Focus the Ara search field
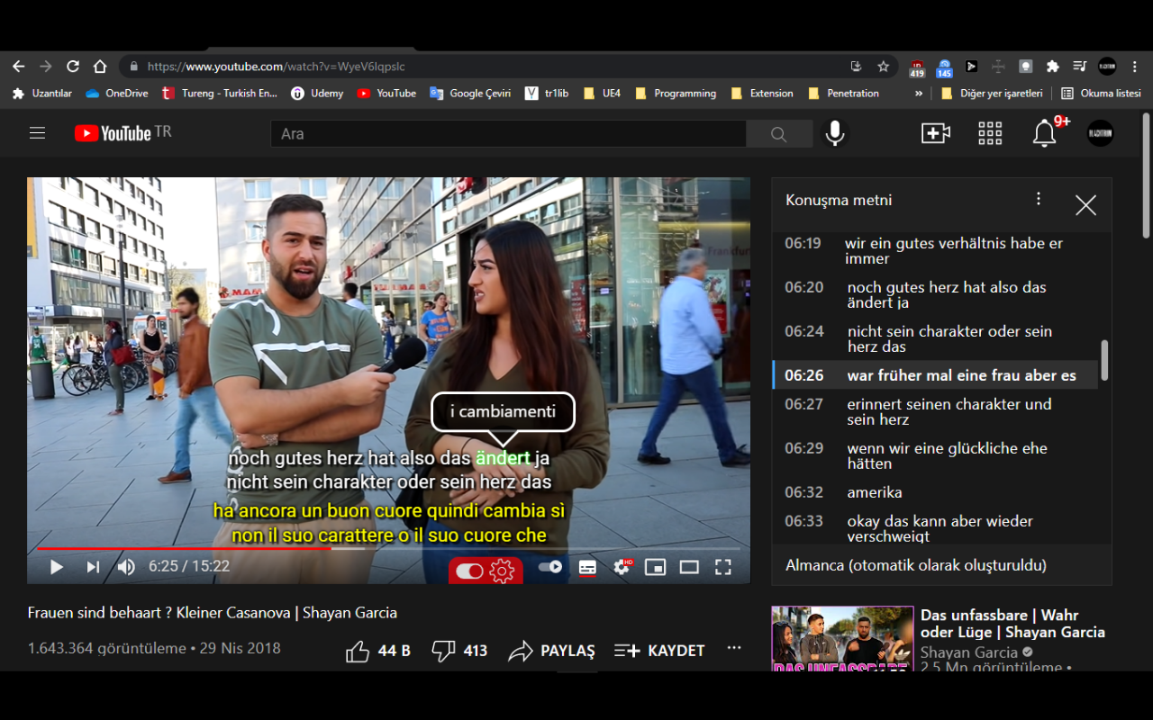 pos(508,134)
